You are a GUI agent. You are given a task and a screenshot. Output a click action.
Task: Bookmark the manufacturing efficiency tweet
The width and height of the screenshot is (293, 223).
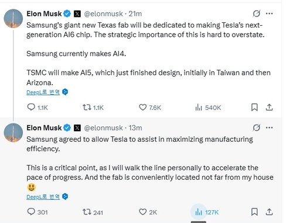click(x=254, y=212)
